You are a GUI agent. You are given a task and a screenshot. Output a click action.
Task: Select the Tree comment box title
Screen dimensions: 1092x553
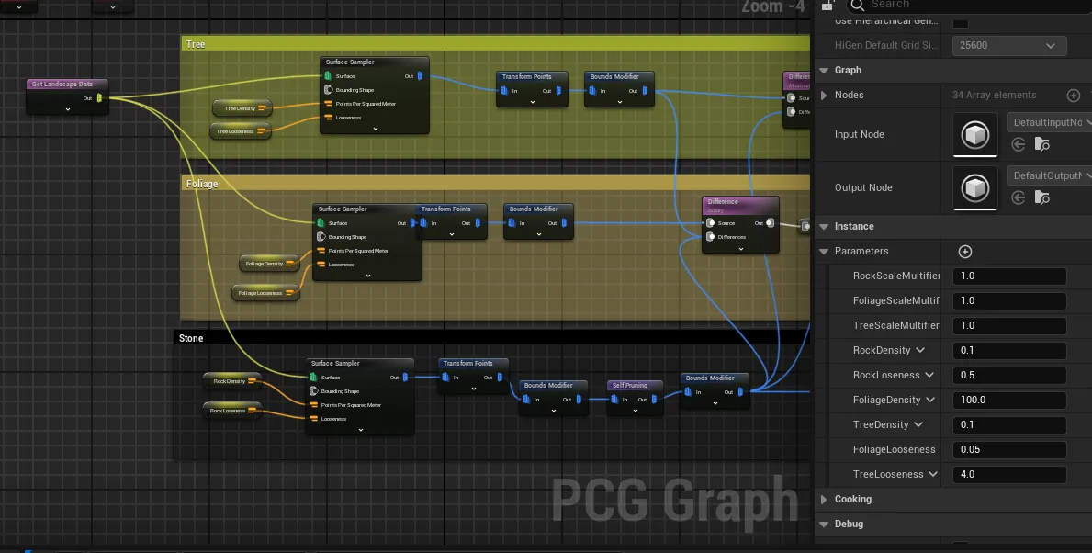(196, 44)
